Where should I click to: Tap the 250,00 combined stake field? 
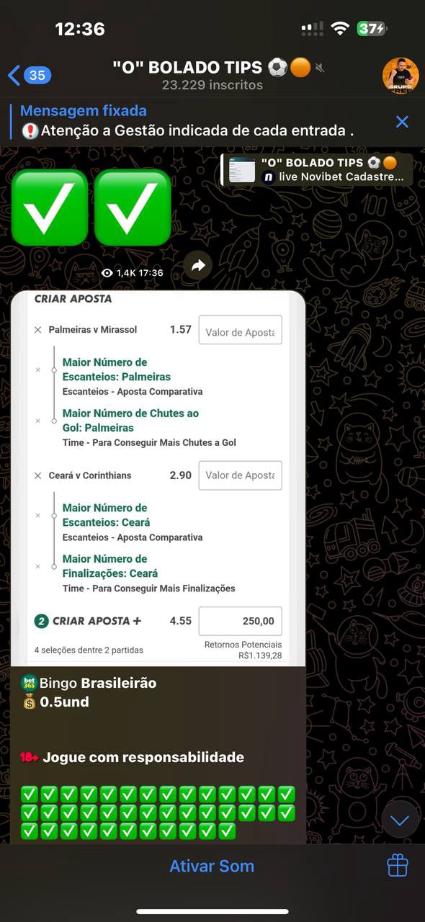click(x=240, y=621)
